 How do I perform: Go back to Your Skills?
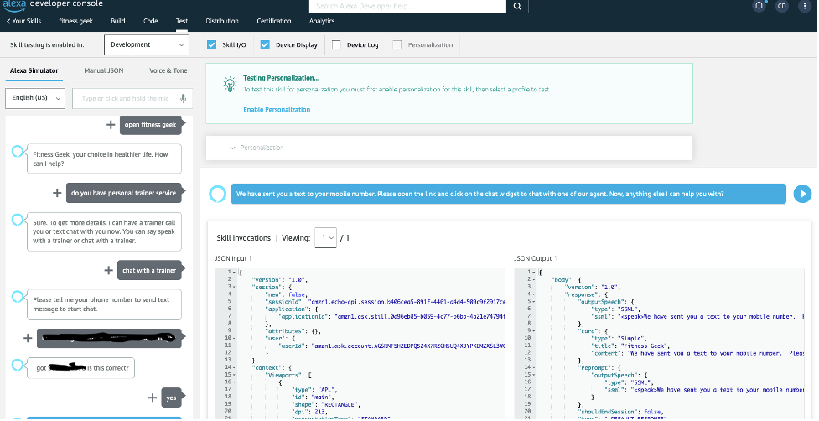click(23, 22)
